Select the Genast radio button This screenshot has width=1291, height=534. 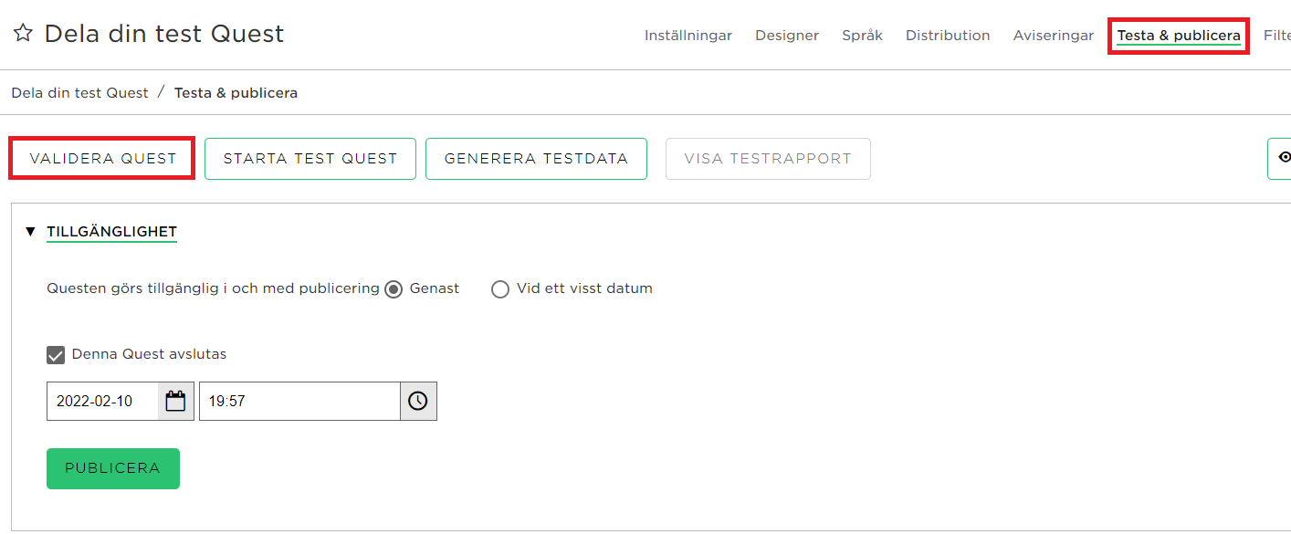coord(394,289)
